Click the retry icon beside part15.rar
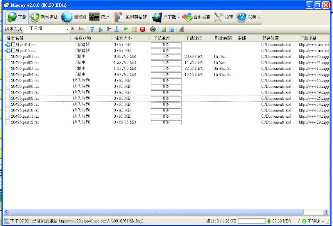Image resolution: width=333 pixels, height=226 pixels. coord(8,50)
